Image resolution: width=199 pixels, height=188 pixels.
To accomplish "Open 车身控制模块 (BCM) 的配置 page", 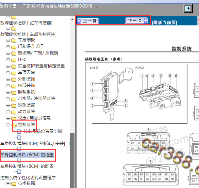I will pos(27,166).
